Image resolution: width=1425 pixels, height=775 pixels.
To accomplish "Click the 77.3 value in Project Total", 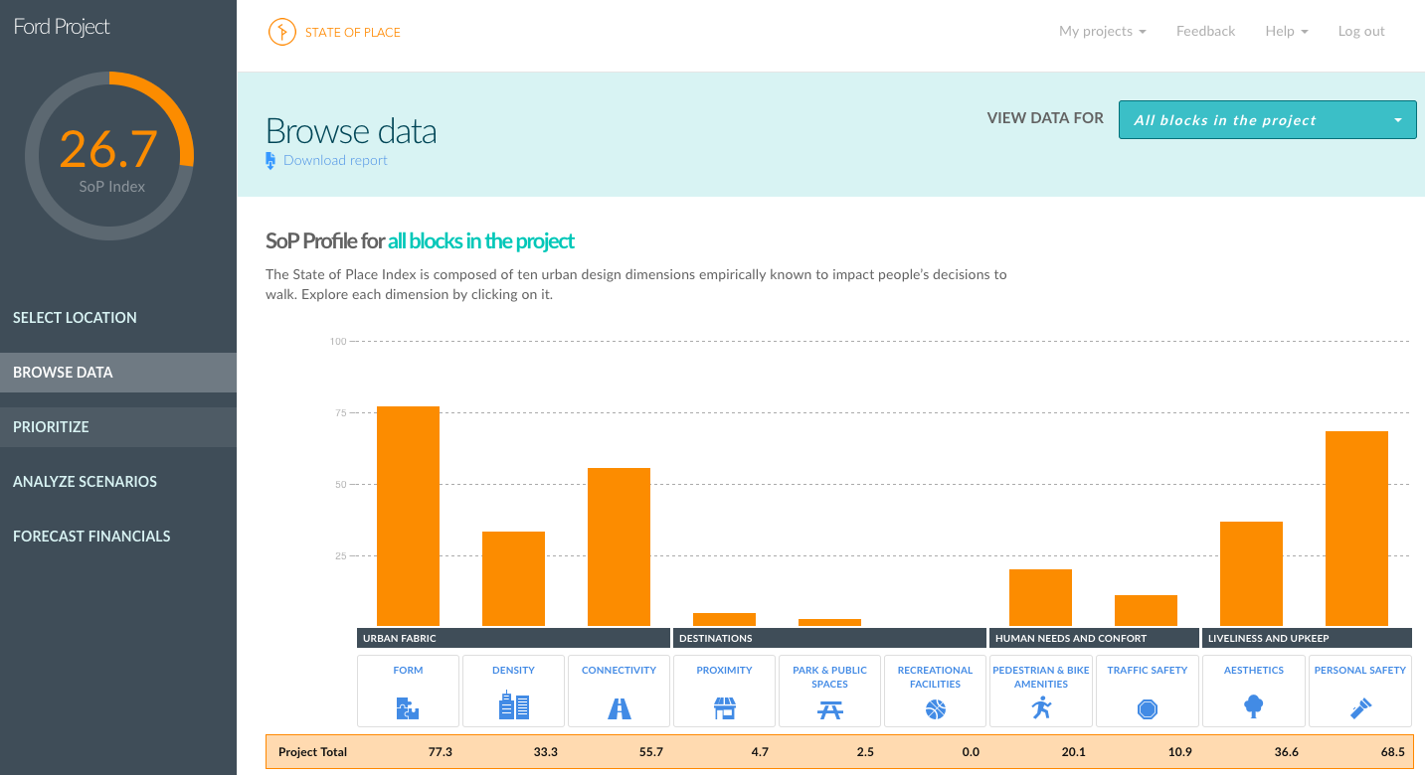I will click(x=441, y=752).
